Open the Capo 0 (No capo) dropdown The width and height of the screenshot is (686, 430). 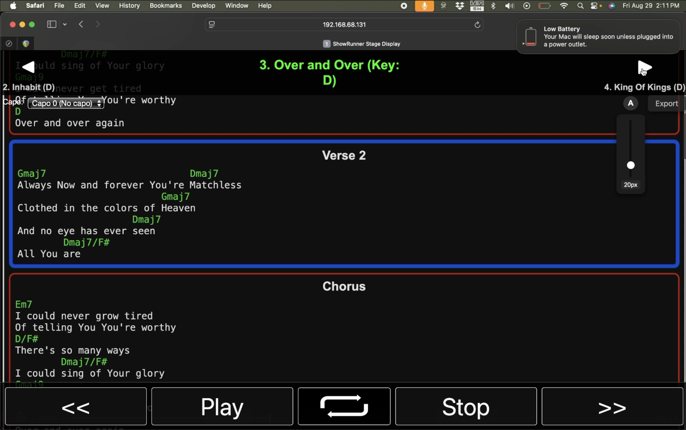66,103
